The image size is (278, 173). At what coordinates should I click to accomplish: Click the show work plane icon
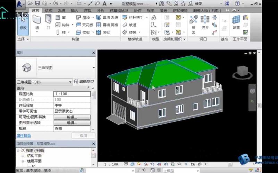(246, 17)
